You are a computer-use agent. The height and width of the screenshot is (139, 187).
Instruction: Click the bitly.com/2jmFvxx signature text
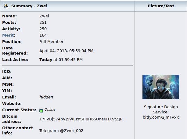click(161, 117)
